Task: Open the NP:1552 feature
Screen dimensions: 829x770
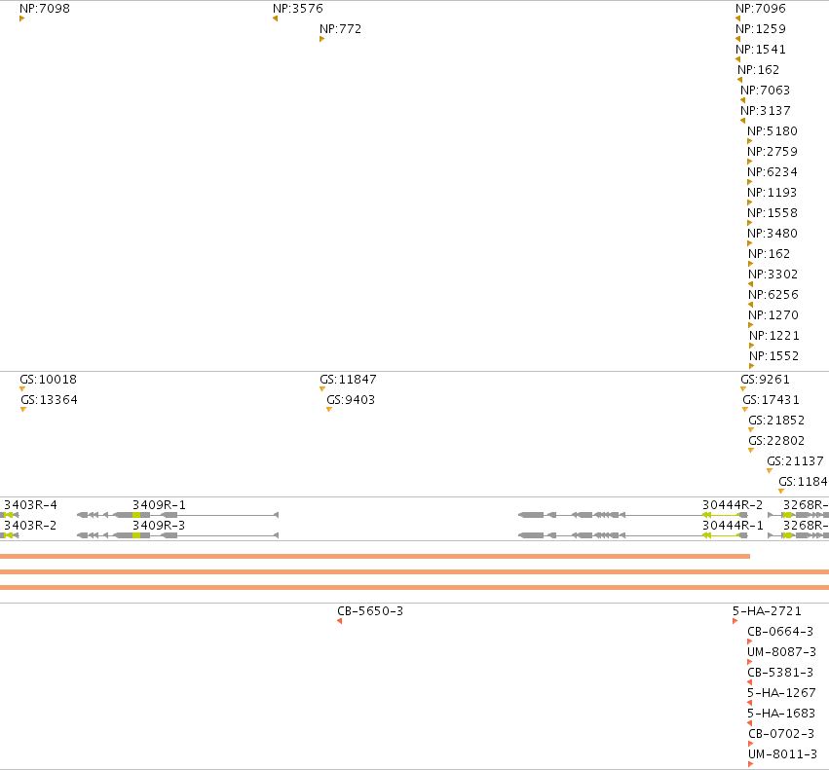Action: point(751,366)
